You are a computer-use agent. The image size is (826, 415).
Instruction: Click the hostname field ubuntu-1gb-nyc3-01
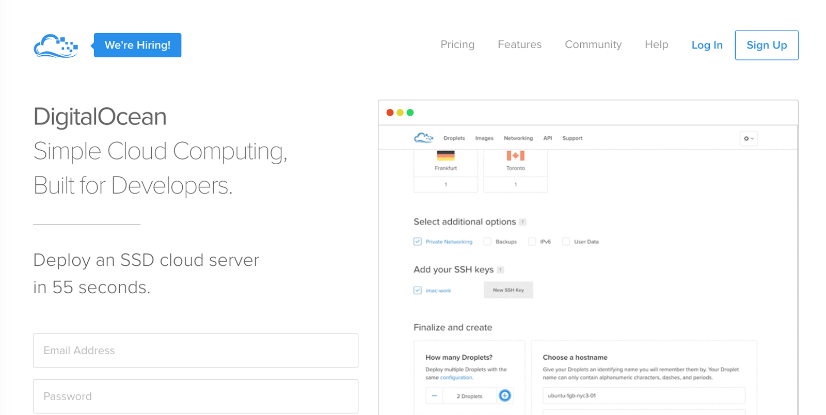click(644, 396)
